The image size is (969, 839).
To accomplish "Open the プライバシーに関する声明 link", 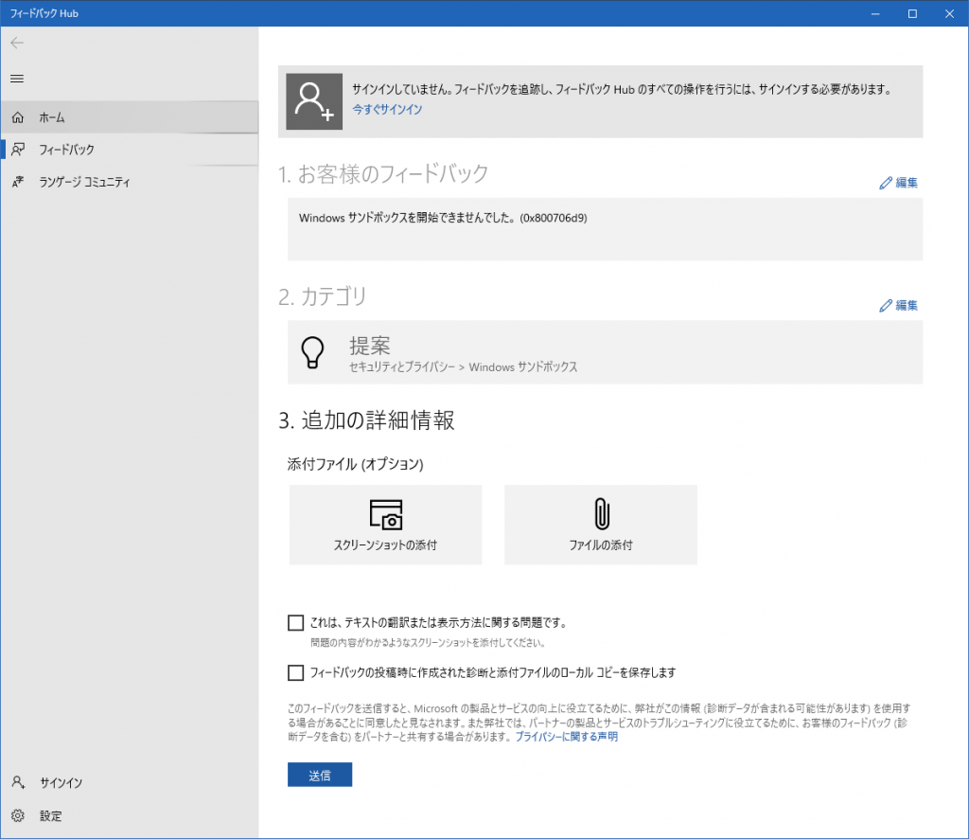I will click(566, 737).
